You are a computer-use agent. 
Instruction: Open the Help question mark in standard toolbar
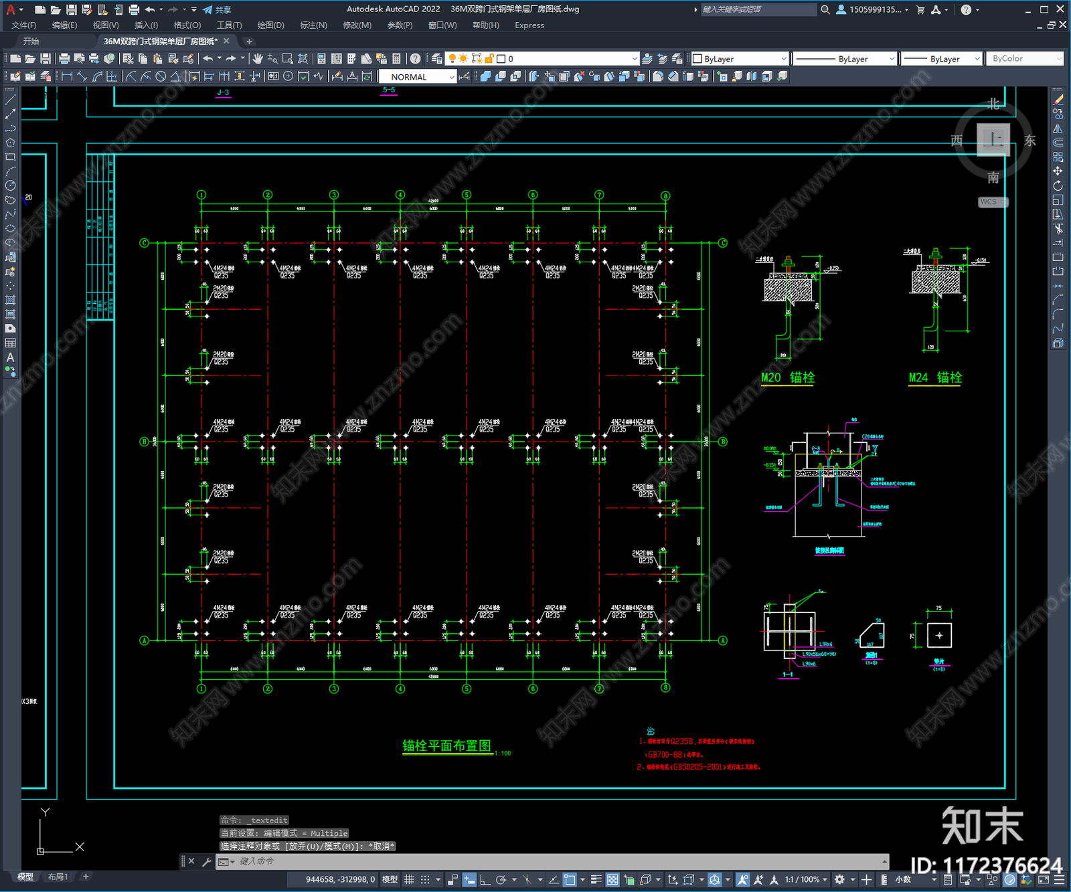coord(415,59)
